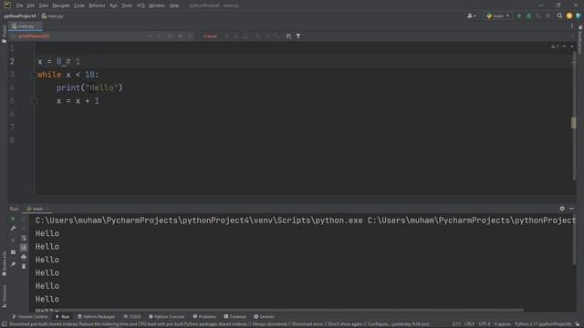Click line number 6 in gutter
This screenshot has height=328, width=584.
point(12,114)
